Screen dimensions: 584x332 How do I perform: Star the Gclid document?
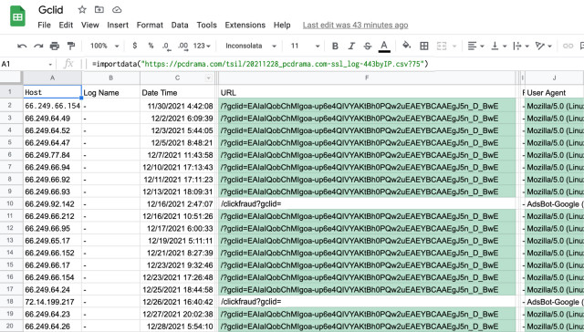(82, 10)
